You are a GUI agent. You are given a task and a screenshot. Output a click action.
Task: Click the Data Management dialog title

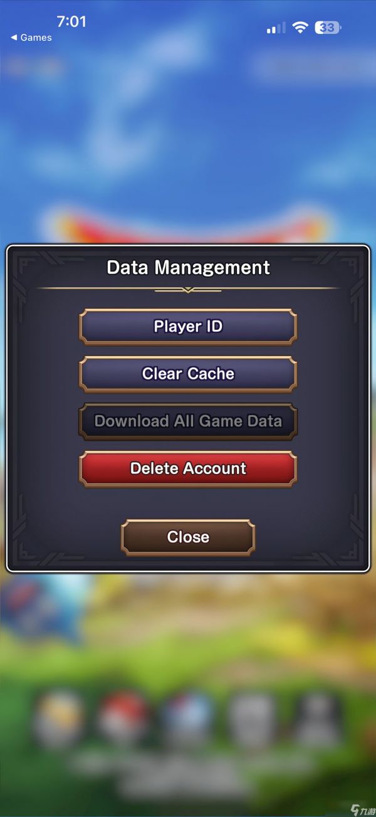[x=188, y=268]
